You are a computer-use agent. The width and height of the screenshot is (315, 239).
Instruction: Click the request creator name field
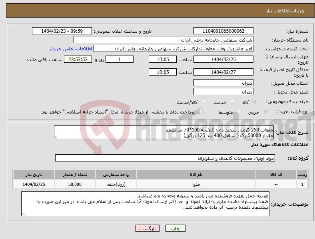pos(173,49)
